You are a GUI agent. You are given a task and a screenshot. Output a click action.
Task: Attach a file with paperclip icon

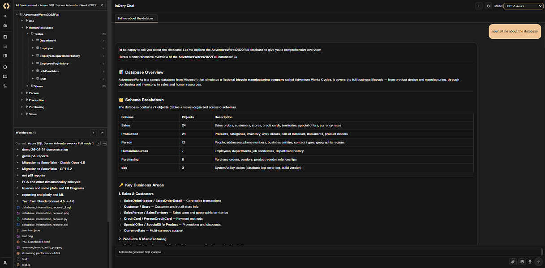pos(513,262)
